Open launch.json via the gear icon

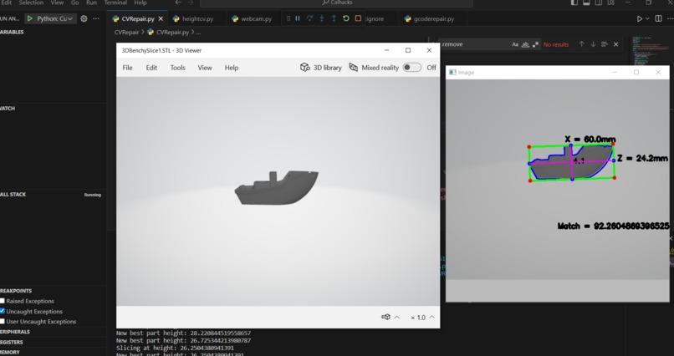tap(84, 18)
